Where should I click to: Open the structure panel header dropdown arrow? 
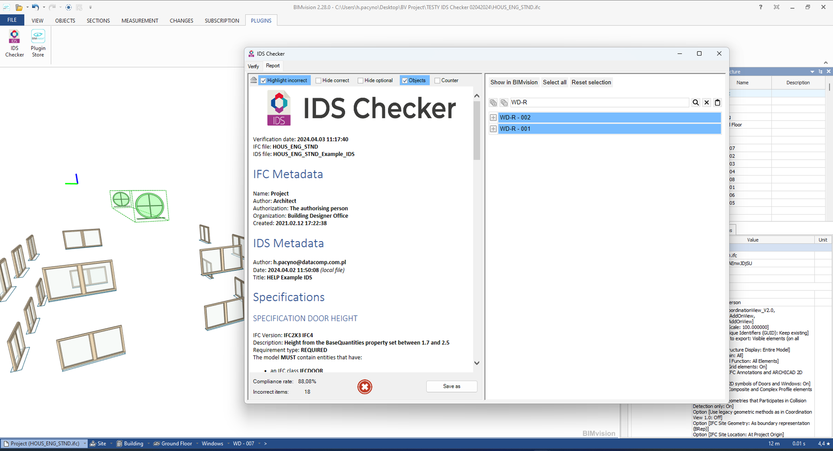(812, 71)
